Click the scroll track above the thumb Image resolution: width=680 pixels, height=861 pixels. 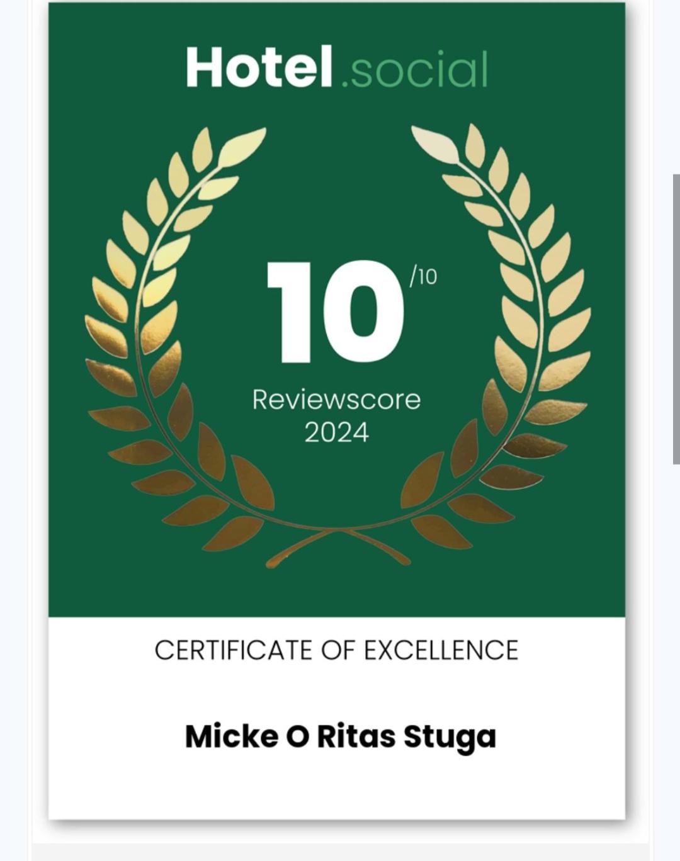pyautogui.click(x=676, y=88)
